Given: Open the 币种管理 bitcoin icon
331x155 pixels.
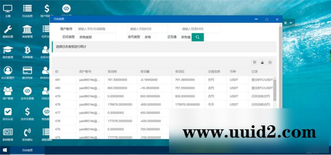Looking at the screenshot, I should pyautogui.click(x=27, y=50).
